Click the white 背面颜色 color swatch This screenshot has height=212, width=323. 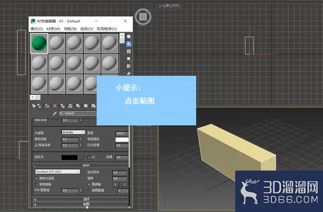122,140
